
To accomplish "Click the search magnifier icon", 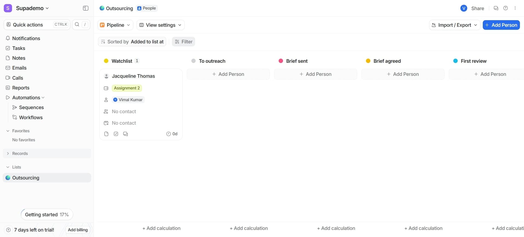I will 77,25.
